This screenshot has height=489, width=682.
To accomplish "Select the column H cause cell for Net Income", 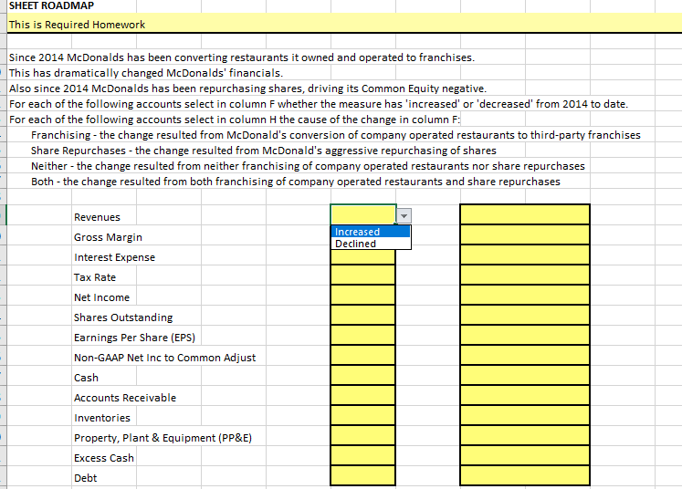I will click(x=525, y=296).
